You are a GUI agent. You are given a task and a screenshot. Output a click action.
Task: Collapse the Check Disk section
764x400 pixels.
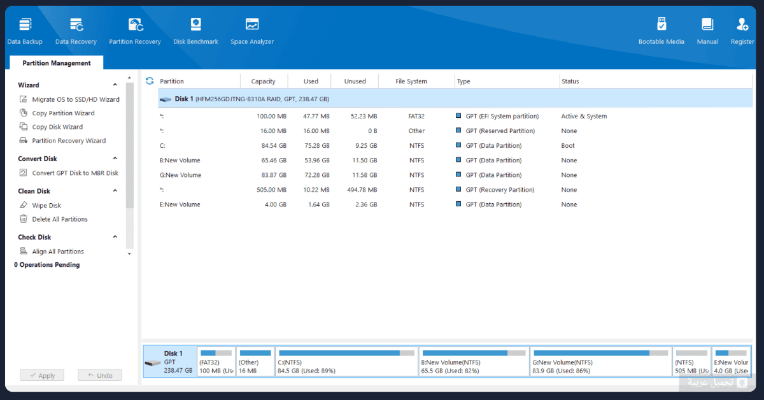point(115,237)
